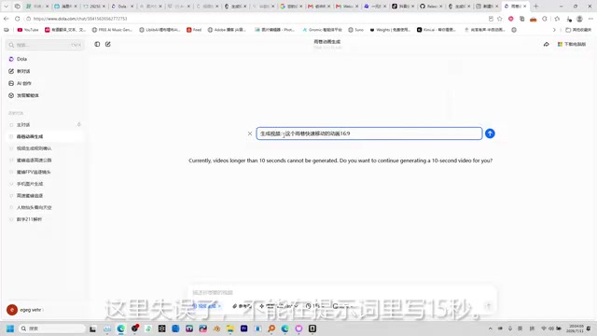597x336 pixels.
Task: Open File Explorer folder icon on taskbar
Action: 230,329
